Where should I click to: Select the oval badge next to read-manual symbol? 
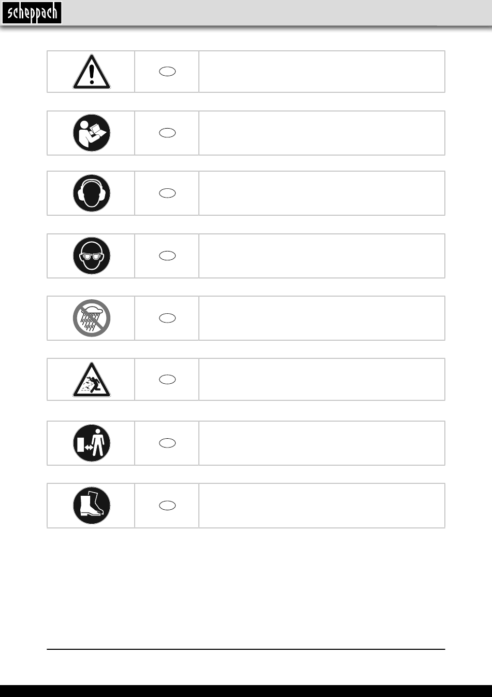[167, 133]
